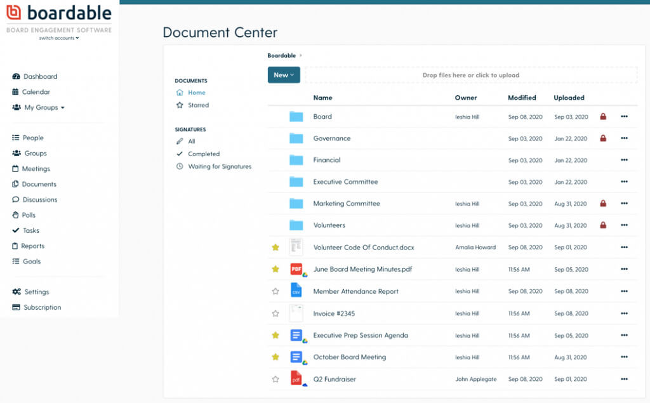Open the New button dropdown
Image resolution: width=650 pixels, height=403 pixels.
[283, 75]
